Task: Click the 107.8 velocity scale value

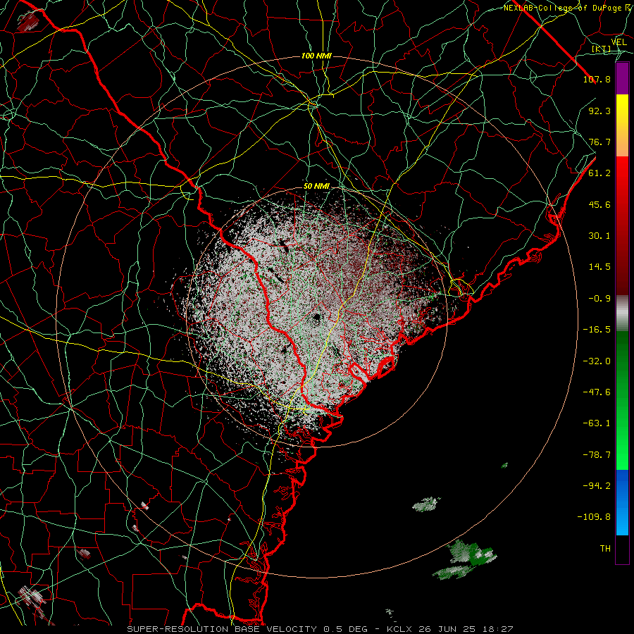Action: tap(597, 79)
